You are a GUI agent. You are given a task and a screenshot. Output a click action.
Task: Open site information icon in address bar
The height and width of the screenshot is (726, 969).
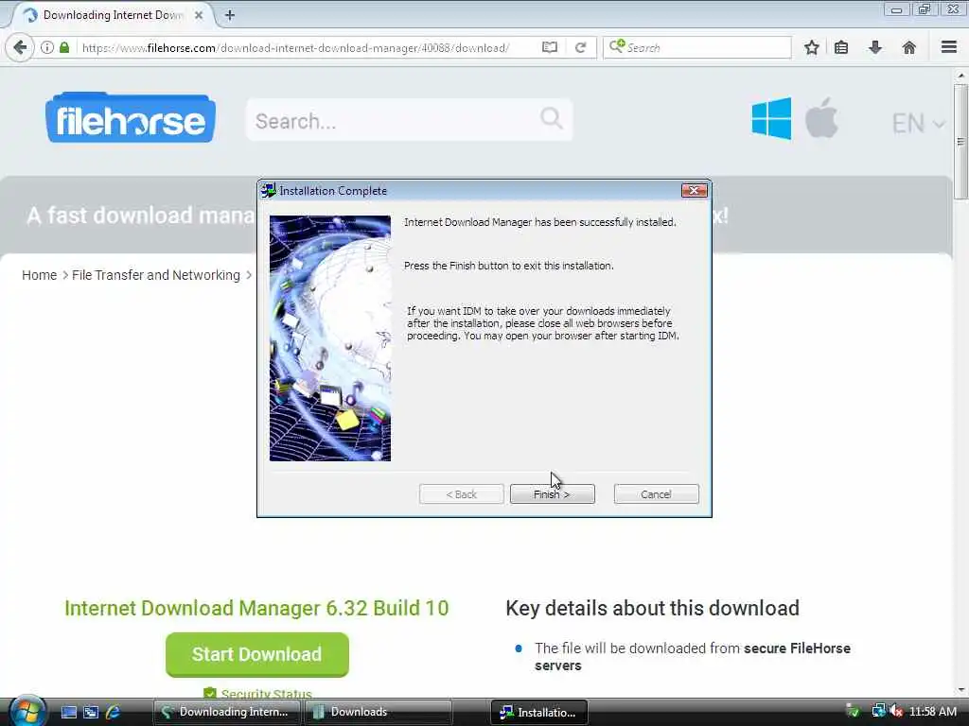click(47, 47)
